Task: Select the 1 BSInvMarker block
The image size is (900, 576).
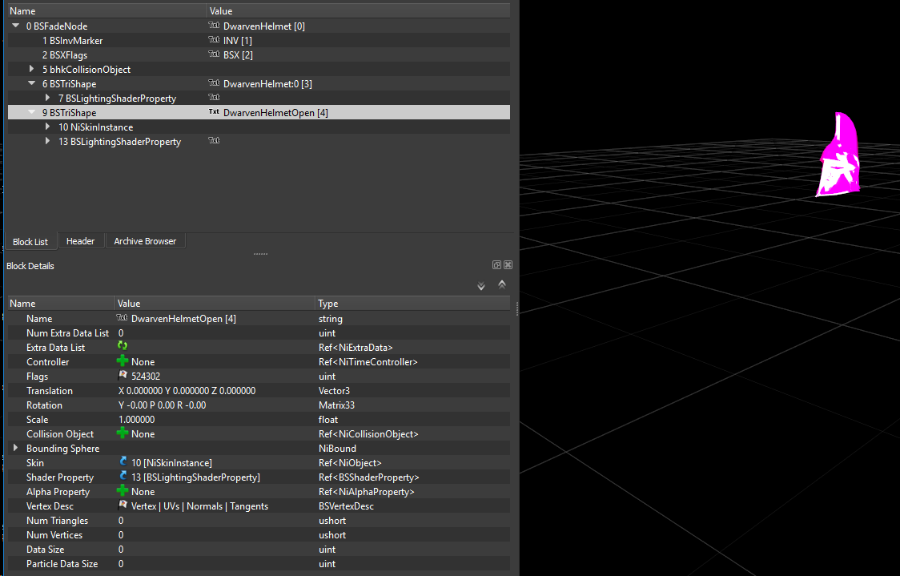Action: 72,41
